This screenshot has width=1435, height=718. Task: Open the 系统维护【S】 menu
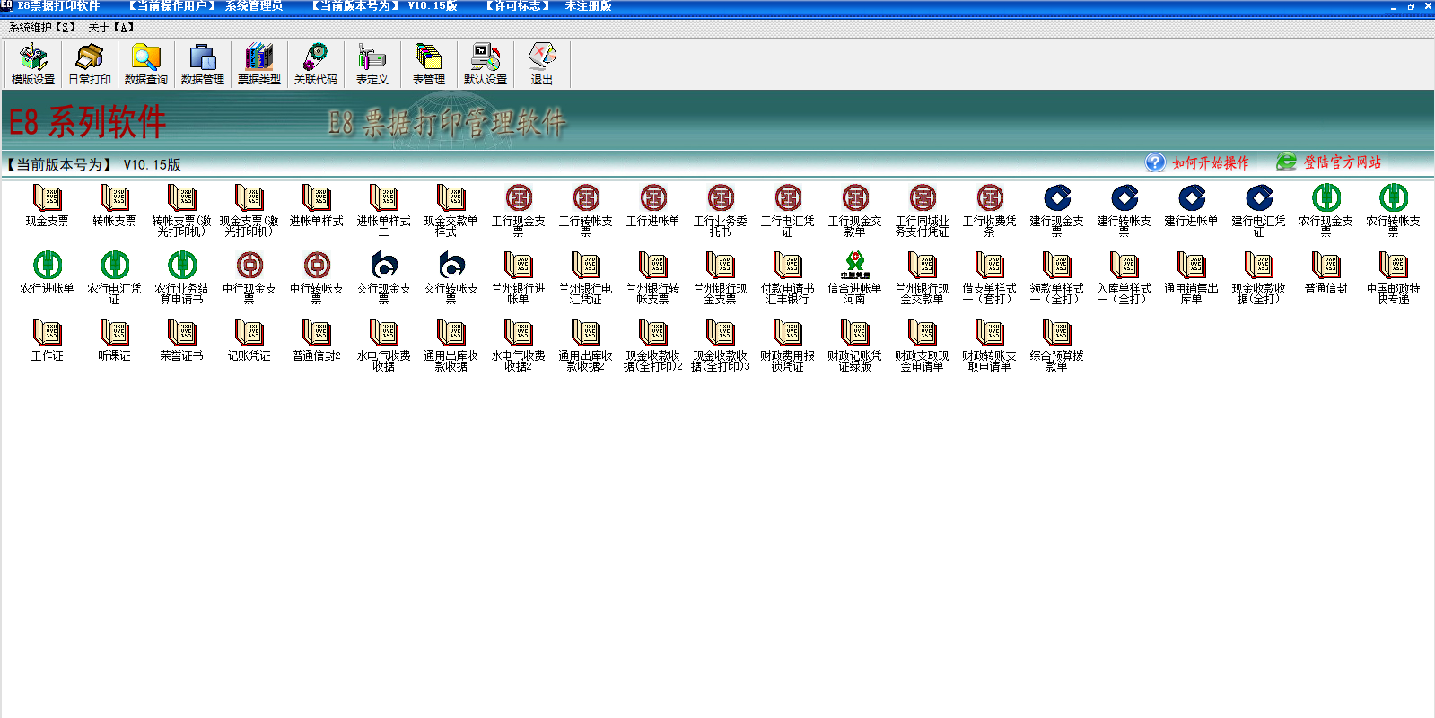(42, 28)
